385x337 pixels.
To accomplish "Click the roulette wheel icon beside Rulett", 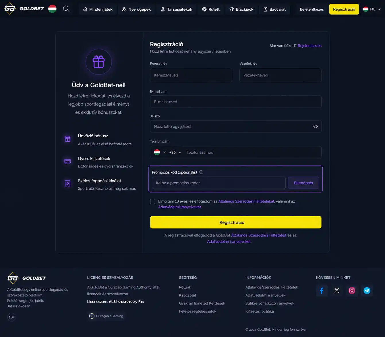I will (x=204, y=9).
